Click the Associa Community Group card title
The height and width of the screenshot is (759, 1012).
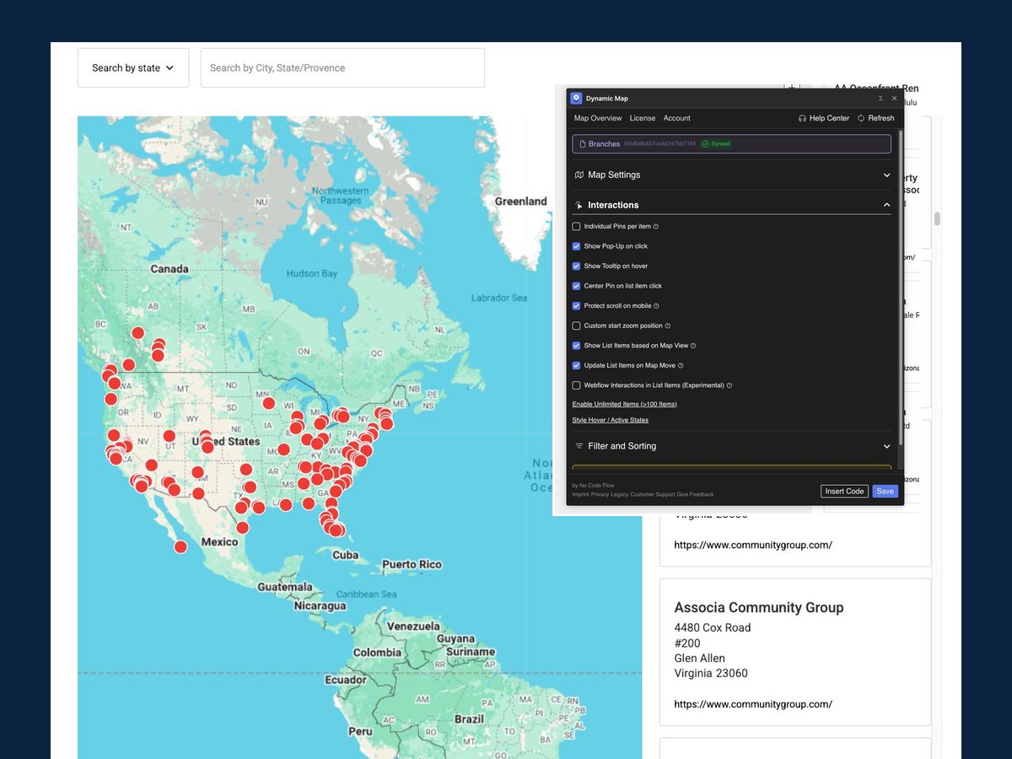click(x=759, y=607)
